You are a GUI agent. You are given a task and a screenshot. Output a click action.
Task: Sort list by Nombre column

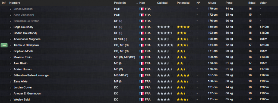click(x=15, y=3)
